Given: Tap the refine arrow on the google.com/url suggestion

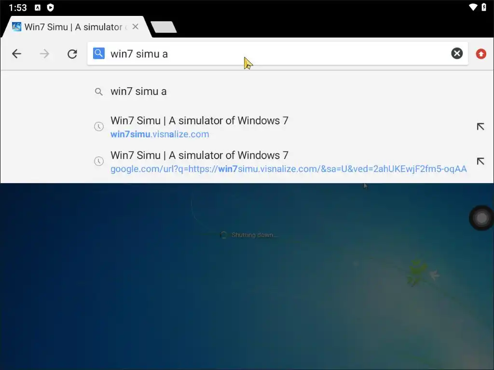Looking at the screenshot, I should point(480,161).
